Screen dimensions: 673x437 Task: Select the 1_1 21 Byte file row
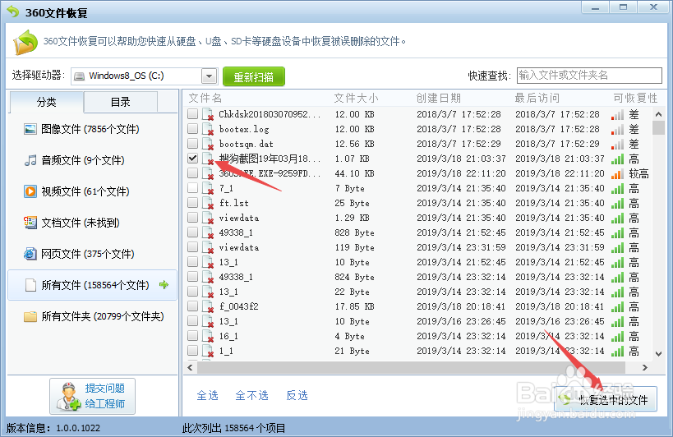(x=418, y=352)
